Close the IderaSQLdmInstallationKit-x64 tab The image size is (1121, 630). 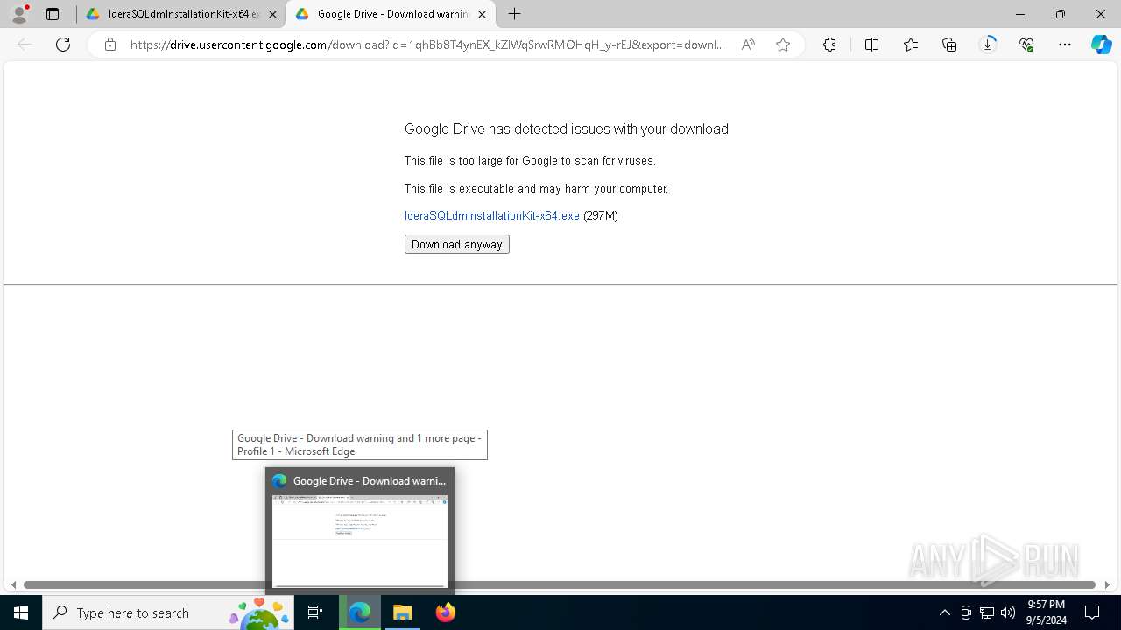coord(272,15)
